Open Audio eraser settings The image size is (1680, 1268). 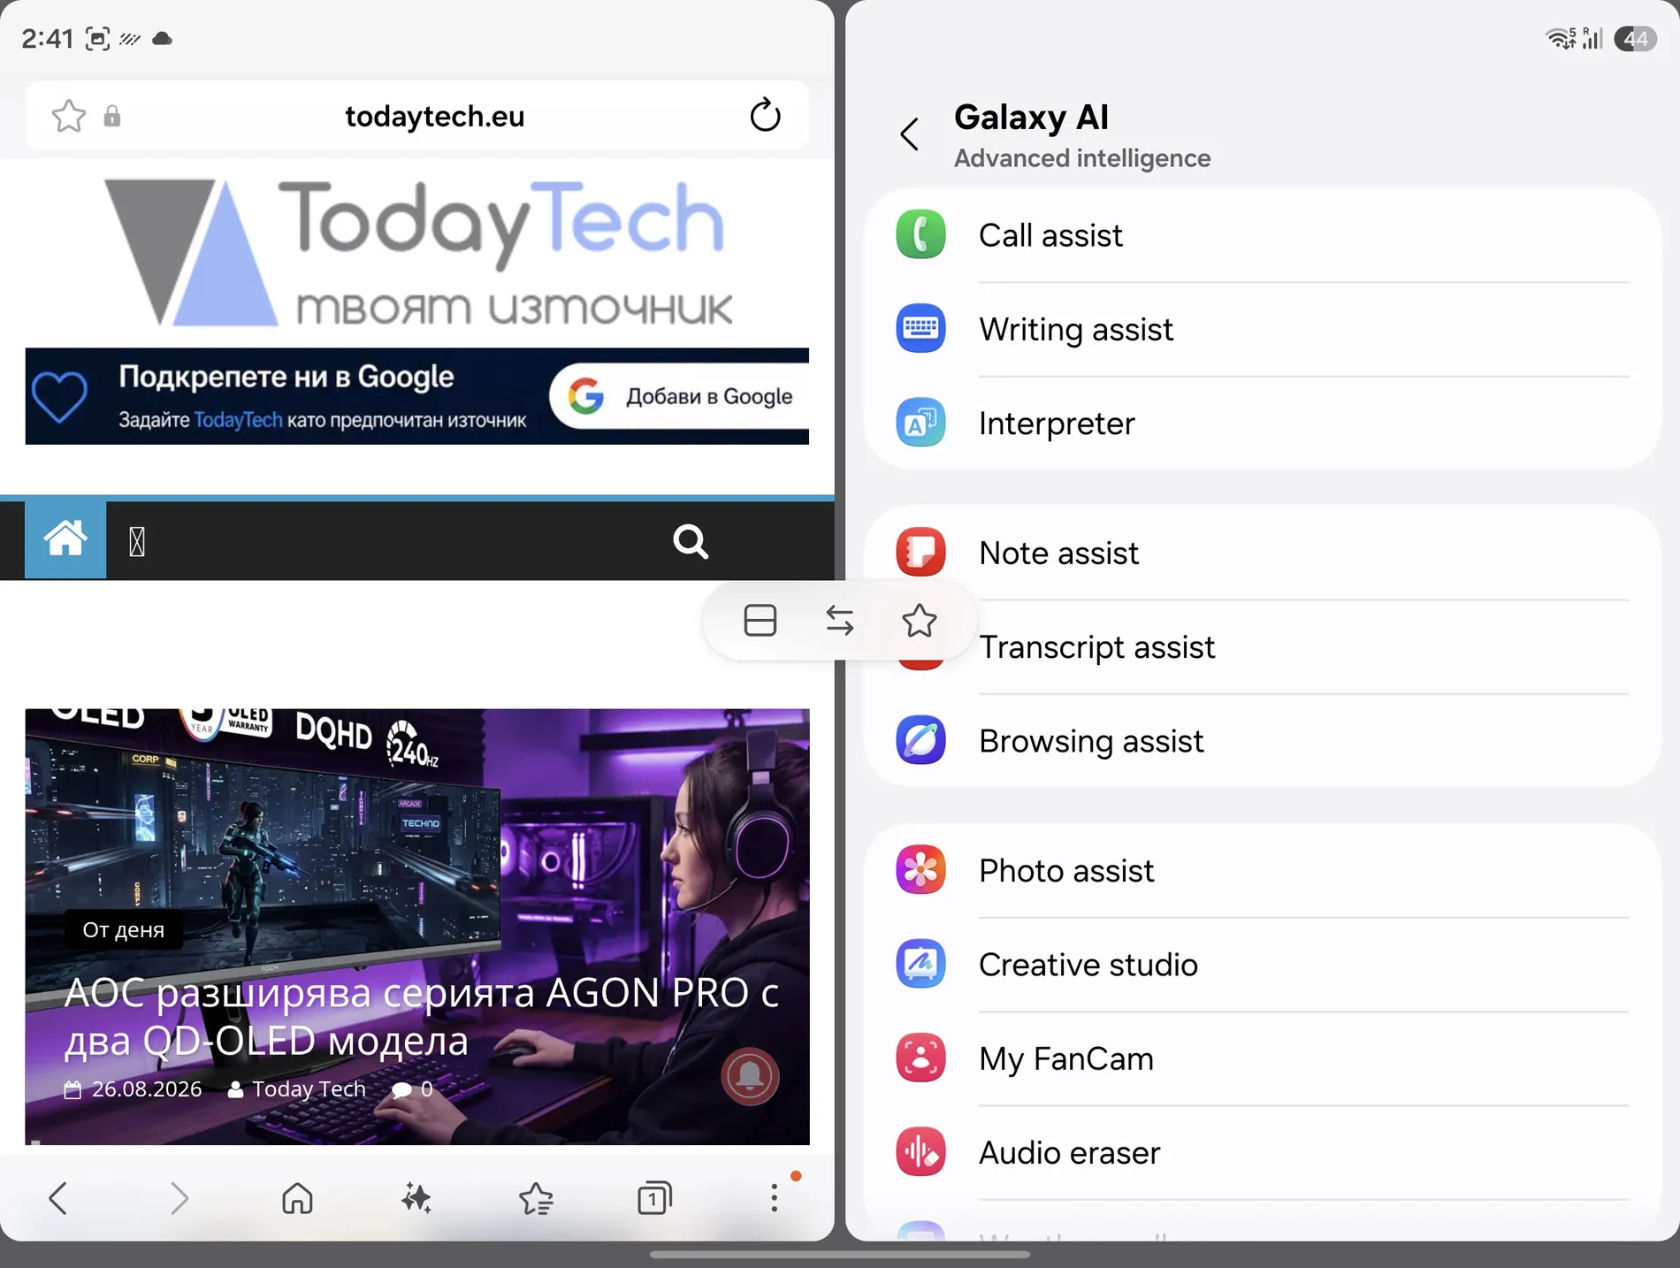point(1263,1152)
